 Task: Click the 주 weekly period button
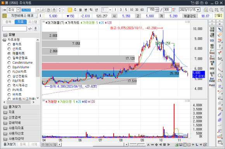[75, 10]
